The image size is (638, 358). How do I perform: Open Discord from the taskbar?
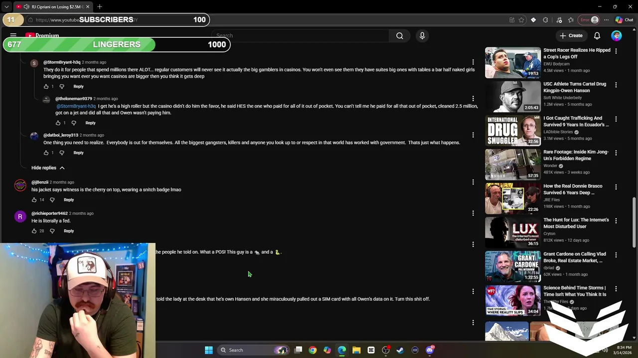[430, 350]
